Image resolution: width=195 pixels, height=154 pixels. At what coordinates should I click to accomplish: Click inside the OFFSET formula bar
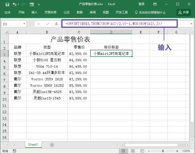tap(119, 24)
